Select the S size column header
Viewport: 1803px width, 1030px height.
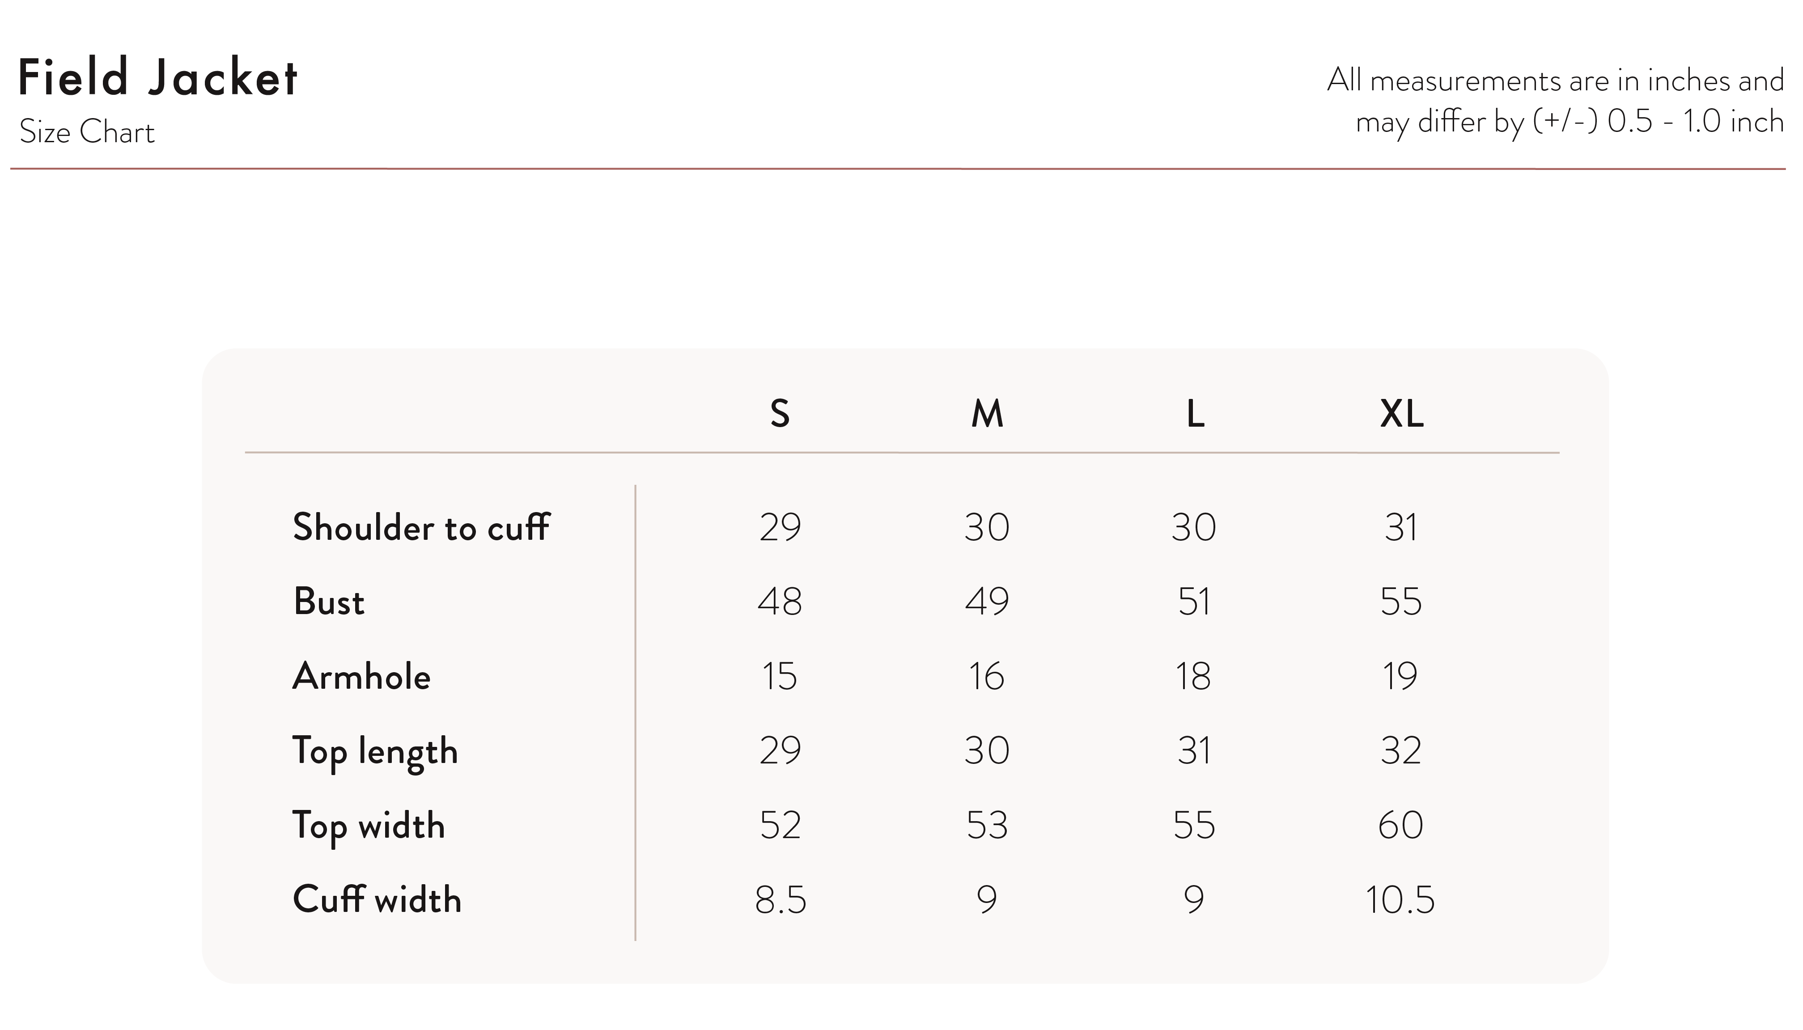(780, 413)
